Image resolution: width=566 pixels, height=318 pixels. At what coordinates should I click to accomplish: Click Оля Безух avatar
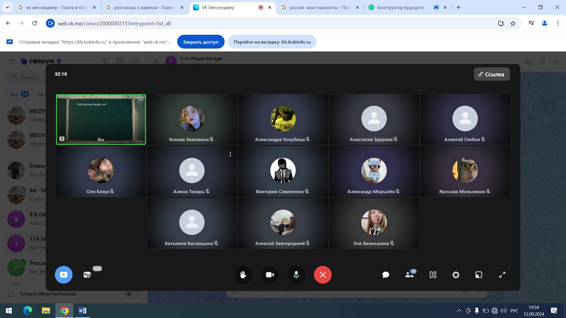tap(101, 170)
